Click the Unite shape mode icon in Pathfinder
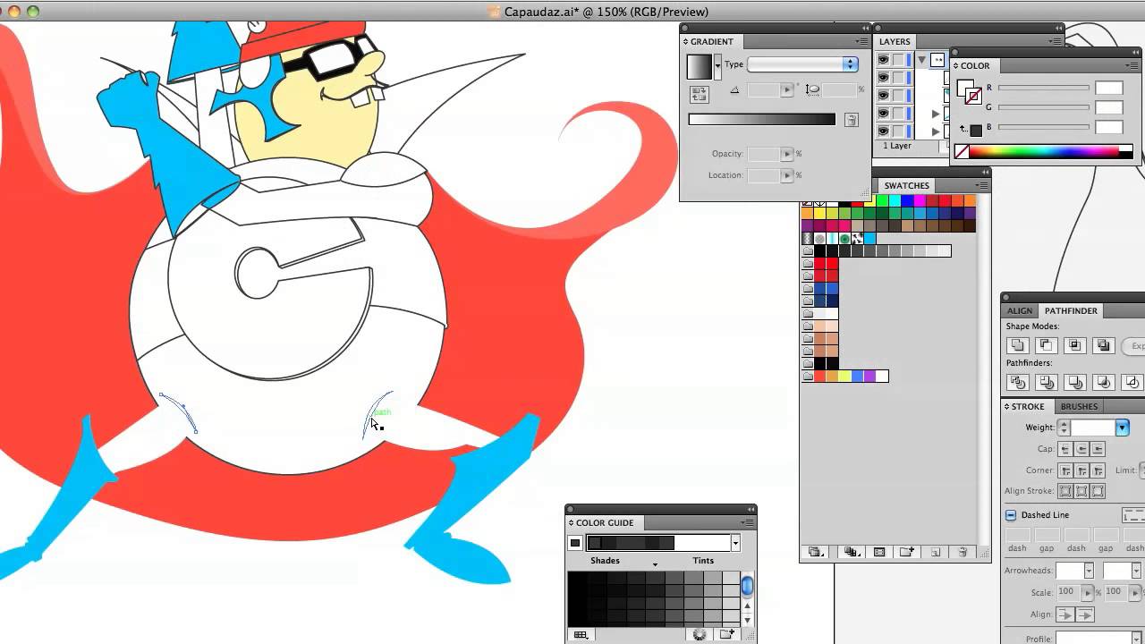1145x644 pixels. (1017, 345)
